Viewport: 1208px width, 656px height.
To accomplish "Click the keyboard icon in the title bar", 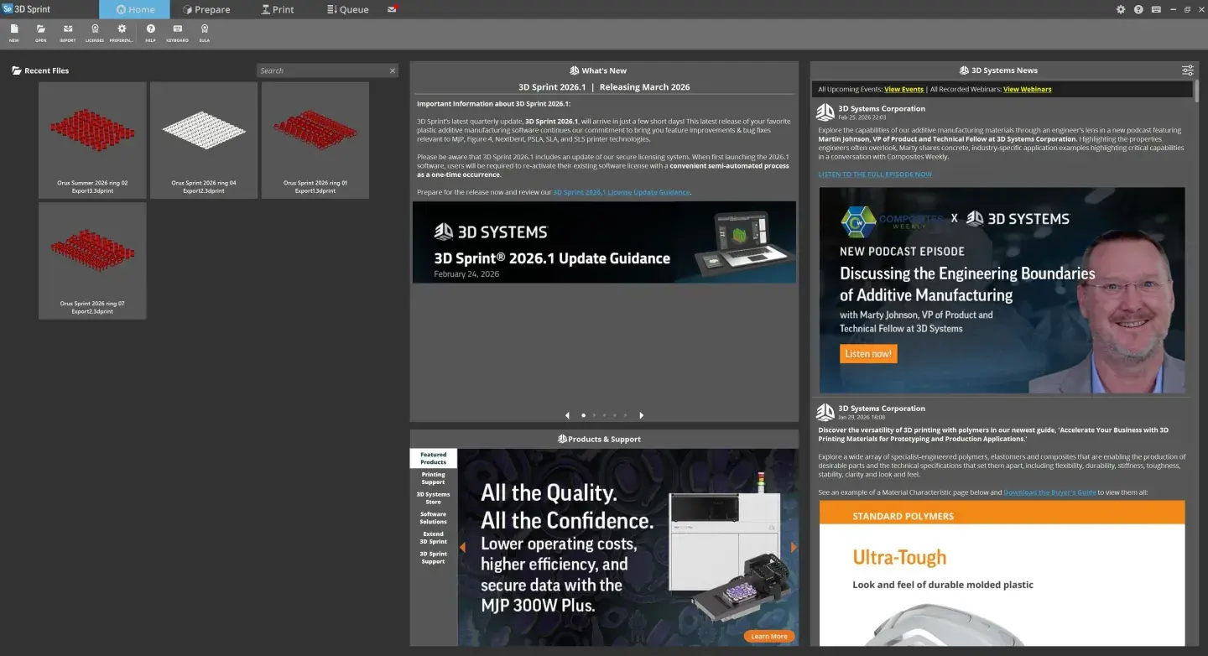I will pos(1156,9).
